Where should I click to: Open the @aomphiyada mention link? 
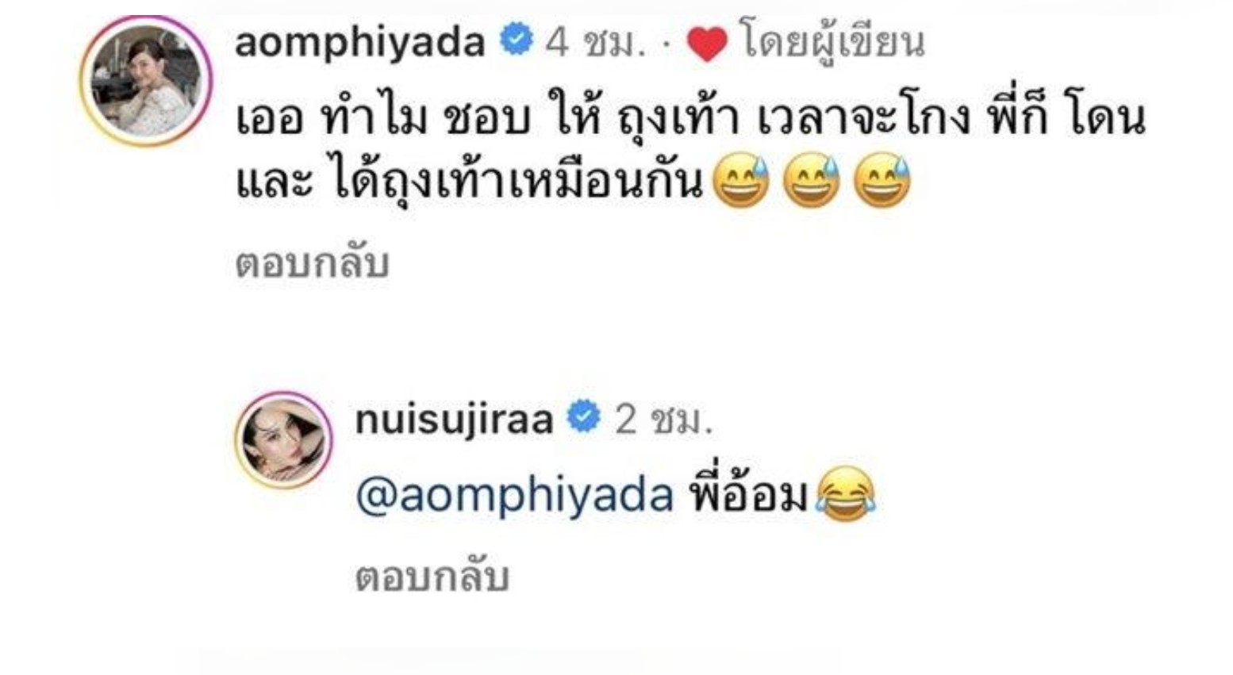(x=514, y=497)
